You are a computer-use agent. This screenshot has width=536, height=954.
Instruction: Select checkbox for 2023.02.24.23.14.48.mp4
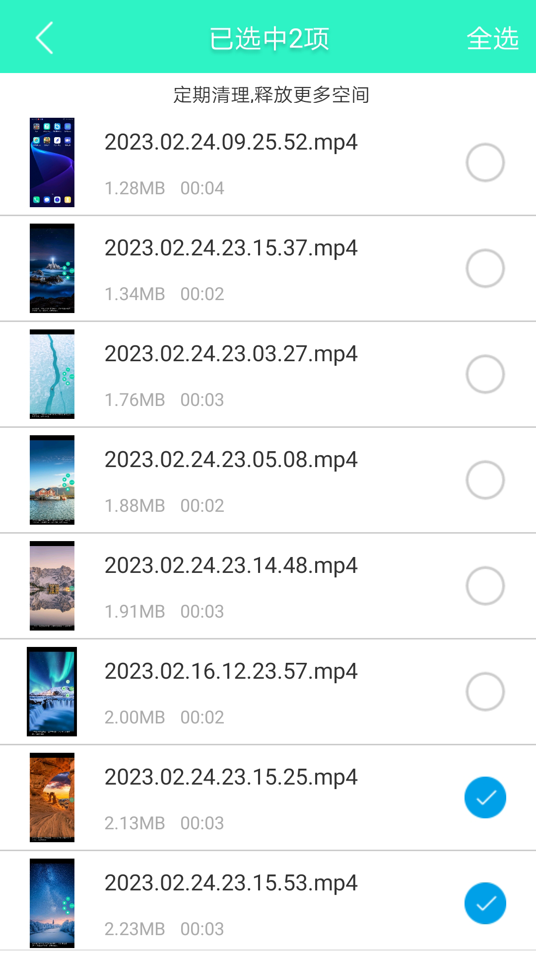485,586
